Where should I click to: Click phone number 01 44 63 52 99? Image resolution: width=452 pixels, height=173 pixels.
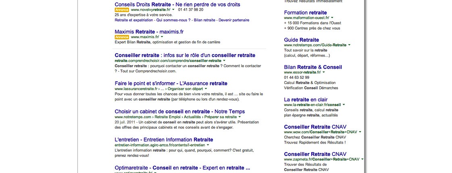click(x=297, y=77)
